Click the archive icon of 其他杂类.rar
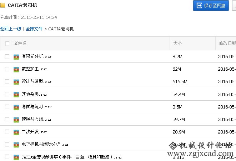The height and width of the screenshot is (161, 236). click(16, 95)
